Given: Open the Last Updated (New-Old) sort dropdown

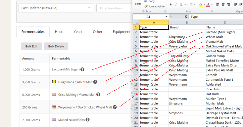Looking at the screenshot, I should pos(56,8).
